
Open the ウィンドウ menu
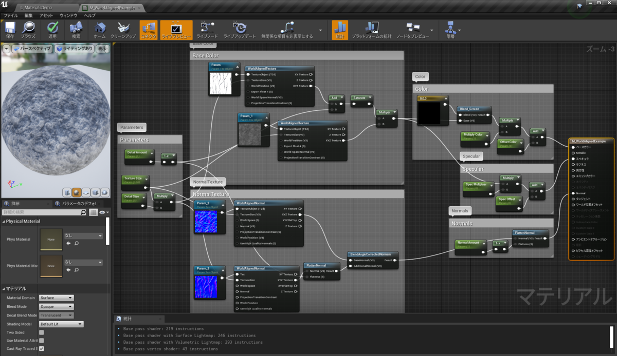[69, 15]
